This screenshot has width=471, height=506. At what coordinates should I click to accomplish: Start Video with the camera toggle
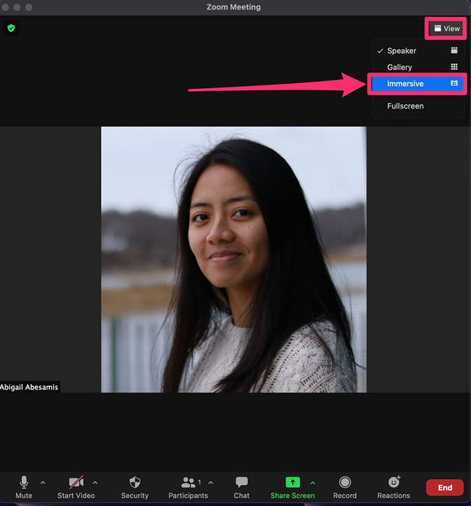tap(75, 482)
